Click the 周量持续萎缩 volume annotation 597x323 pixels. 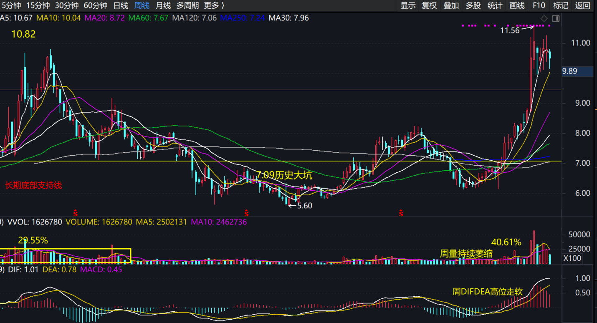(466, 253)
